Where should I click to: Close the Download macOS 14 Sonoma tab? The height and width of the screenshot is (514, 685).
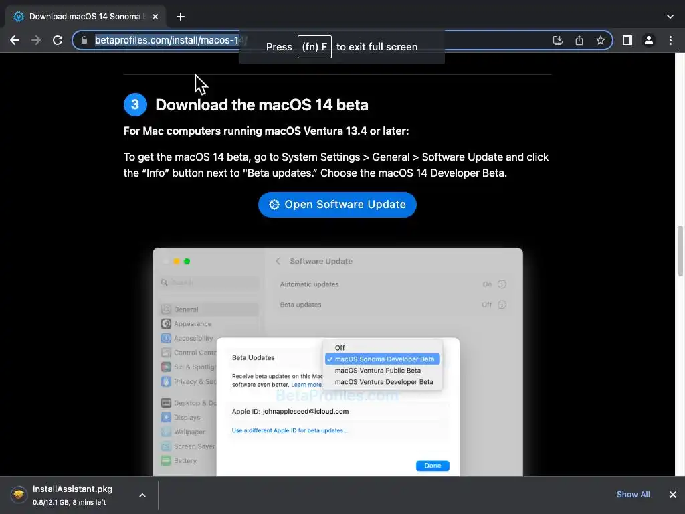(x=155, y=17)
